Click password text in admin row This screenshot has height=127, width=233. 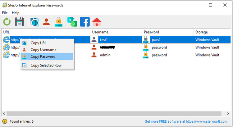159,55
